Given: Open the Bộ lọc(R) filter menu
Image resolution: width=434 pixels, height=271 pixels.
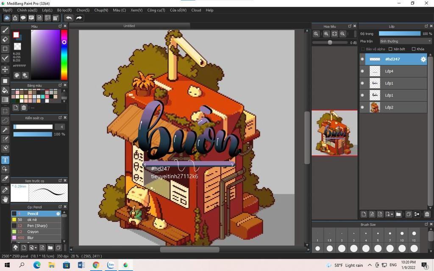Looking at the screenshot, I should click(64, 10).
